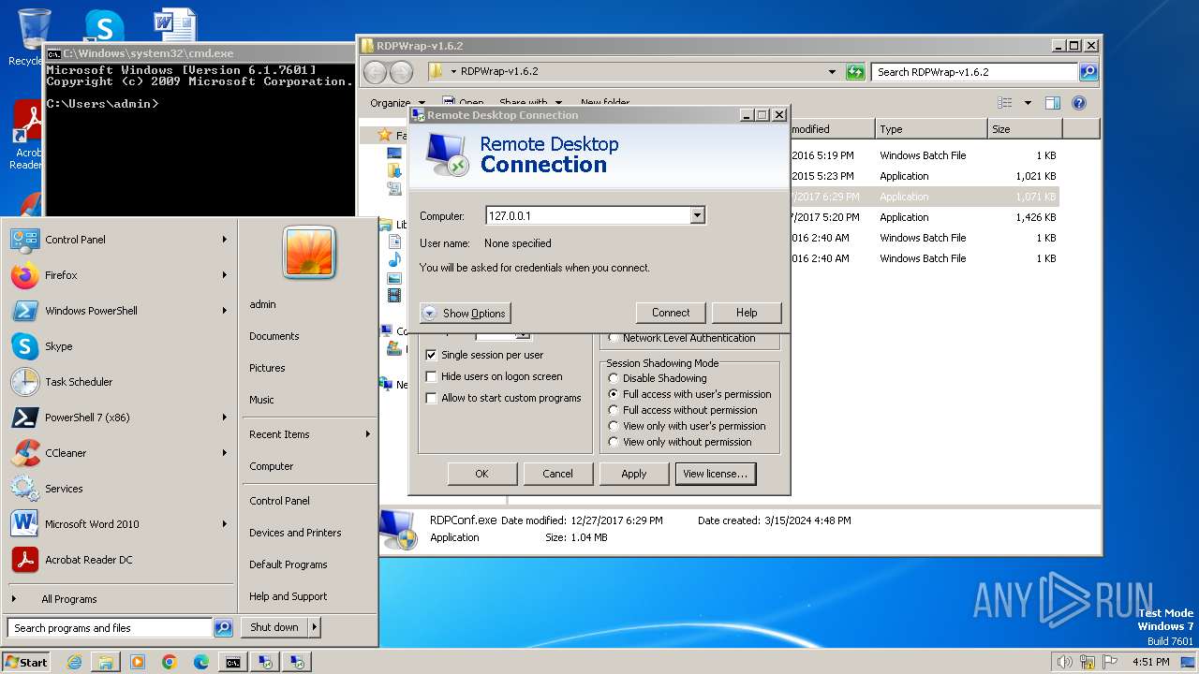Click the volume icon in system tray
This screenshot has height=674, width=1199.
pyautogui.click(x=1064, y=662)
